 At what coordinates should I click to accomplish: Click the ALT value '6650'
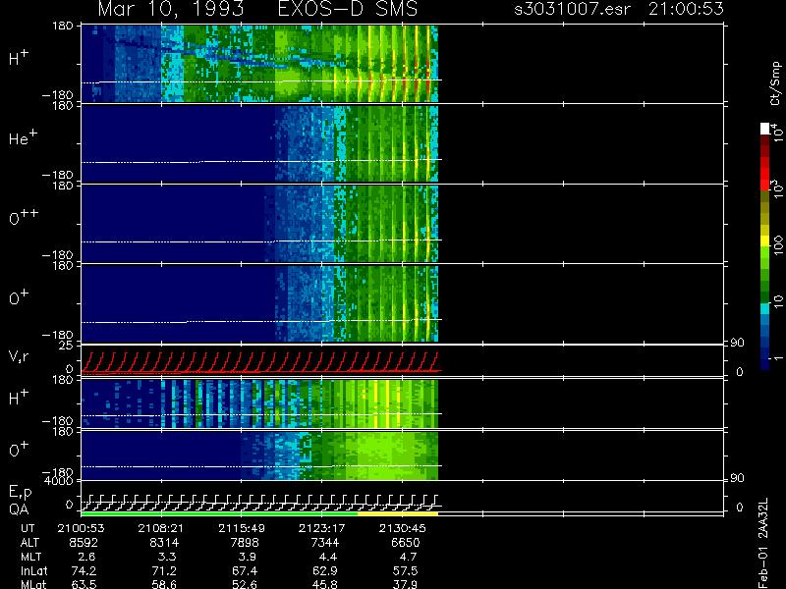tap(405, 543)
